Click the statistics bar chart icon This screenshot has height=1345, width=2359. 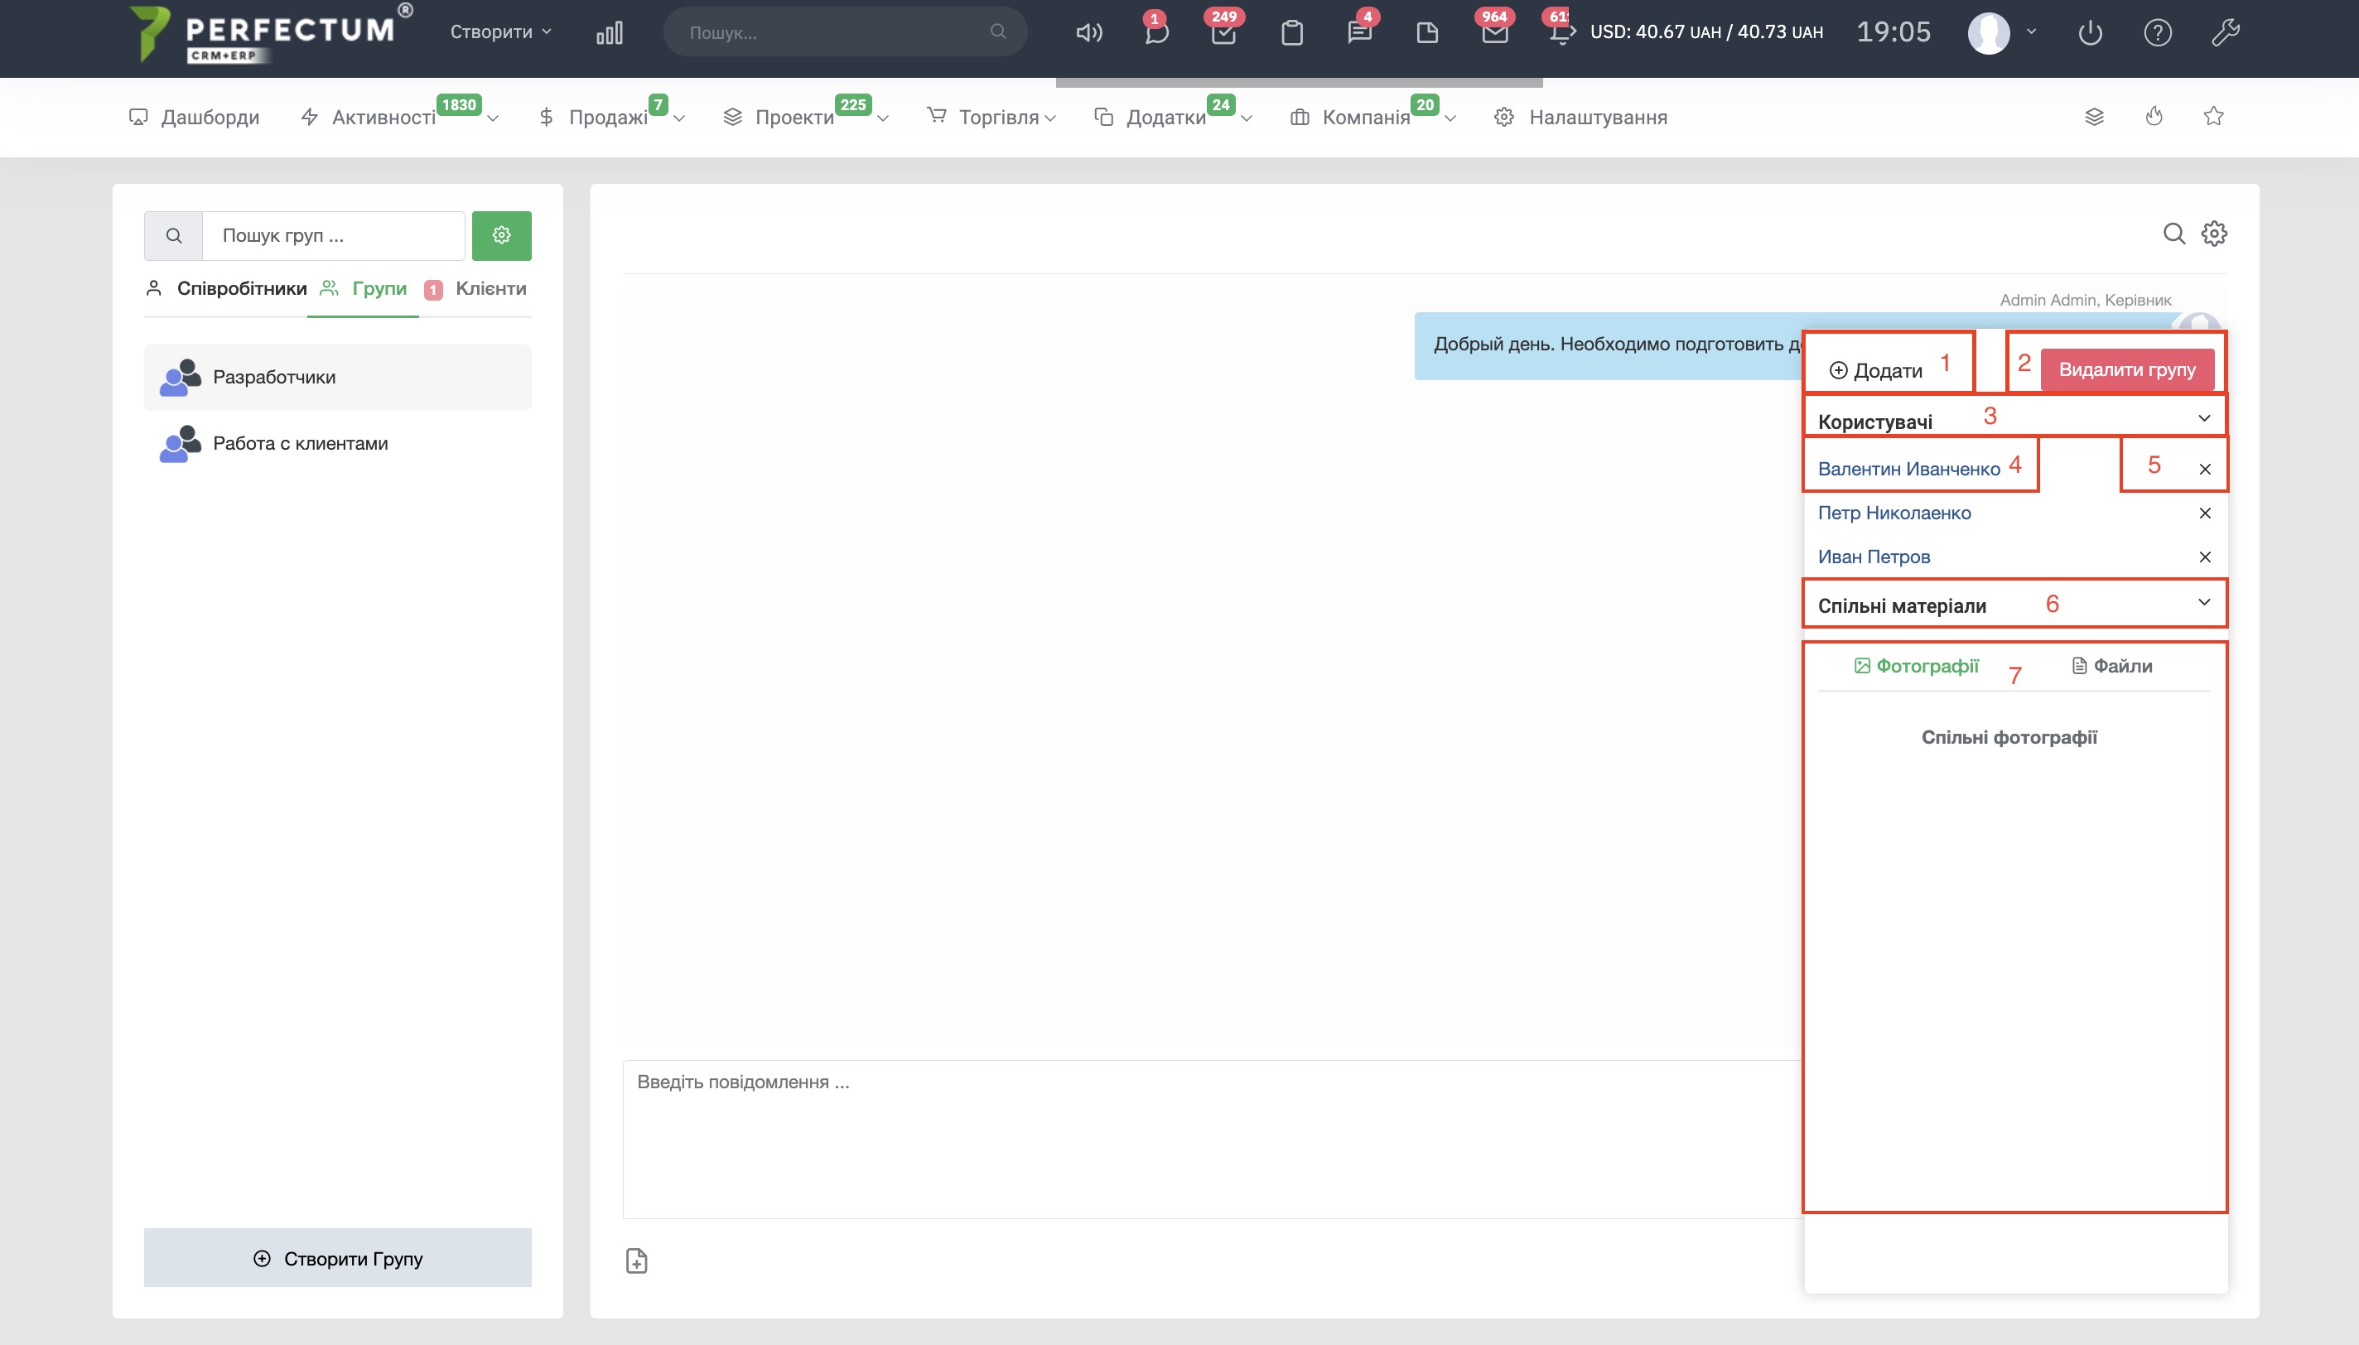[x=610, y=33]
